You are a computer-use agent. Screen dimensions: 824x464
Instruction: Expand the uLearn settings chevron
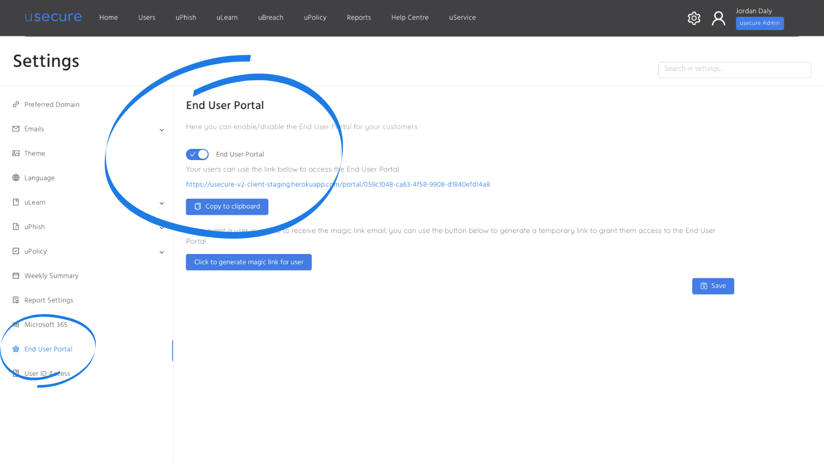coord(162,203)
